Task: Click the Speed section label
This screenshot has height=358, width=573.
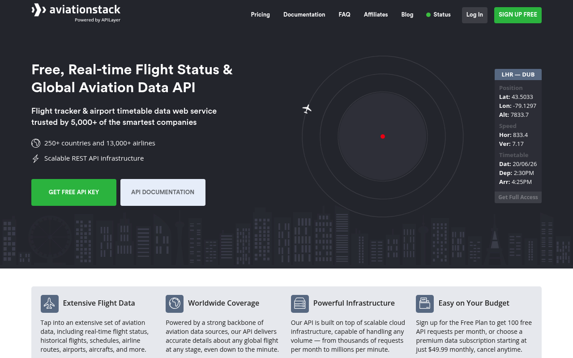Action: pyautogui.click(x=508, y=126)
